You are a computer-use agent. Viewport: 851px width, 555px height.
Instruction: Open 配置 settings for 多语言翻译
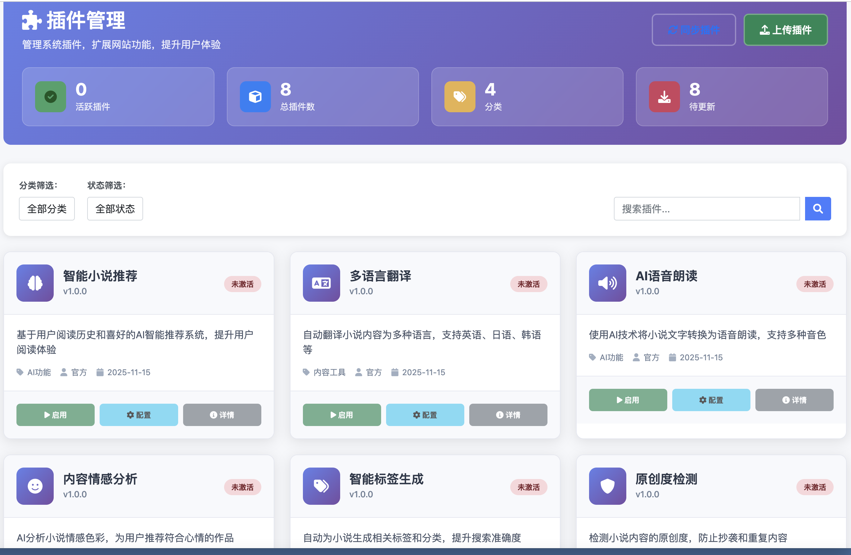tap(425, 415)
